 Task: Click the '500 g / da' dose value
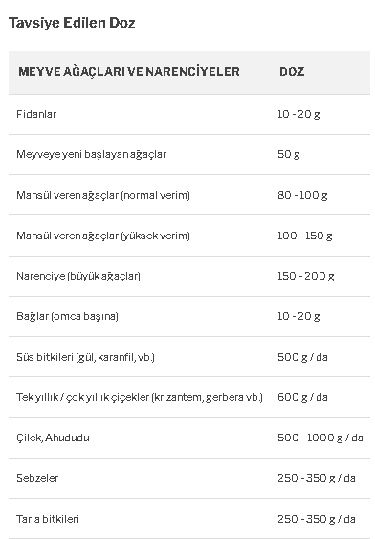[302, 357]
